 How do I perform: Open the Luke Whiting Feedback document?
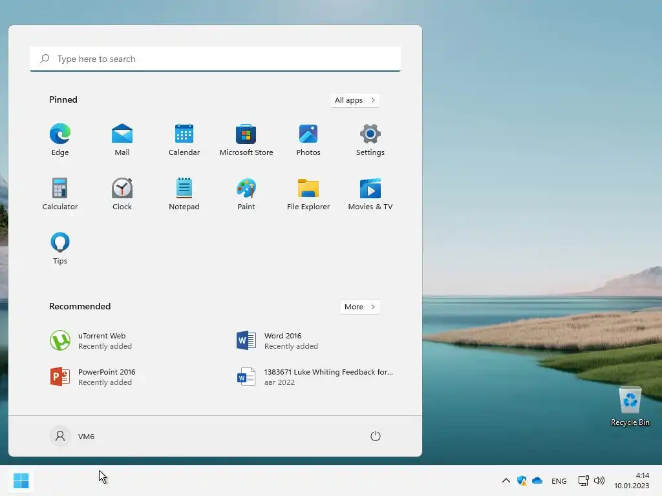315,377
